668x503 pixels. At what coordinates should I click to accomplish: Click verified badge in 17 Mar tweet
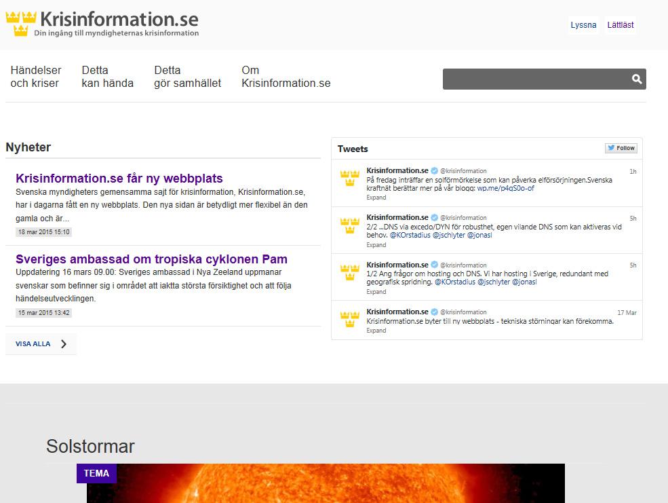[434, 312]
